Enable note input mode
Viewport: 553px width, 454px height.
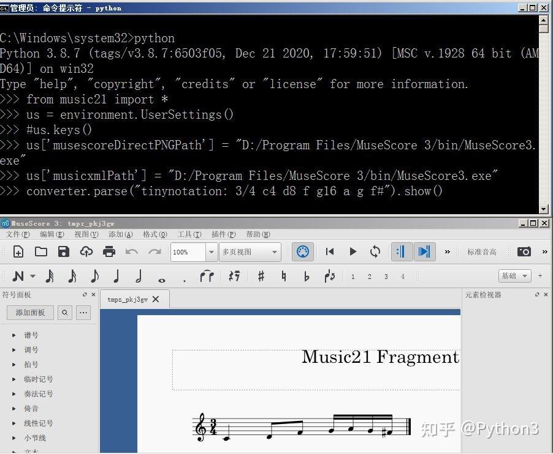[18, 276]
